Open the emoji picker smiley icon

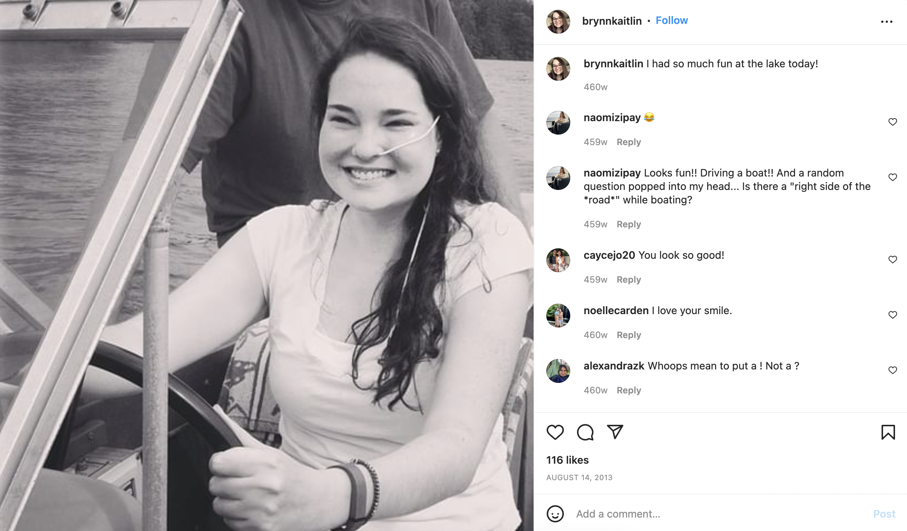tap(555, 514)
